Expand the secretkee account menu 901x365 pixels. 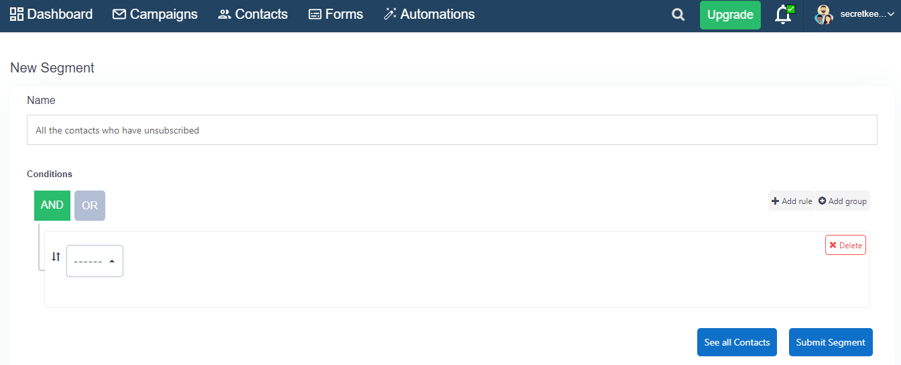click(867, 14)
